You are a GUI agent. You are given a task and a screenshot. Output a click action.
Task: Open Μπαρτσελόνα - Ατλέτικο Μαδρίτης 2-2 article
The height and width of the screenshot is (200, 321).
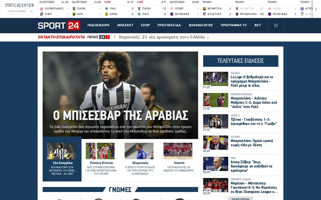tap(254, 102)
